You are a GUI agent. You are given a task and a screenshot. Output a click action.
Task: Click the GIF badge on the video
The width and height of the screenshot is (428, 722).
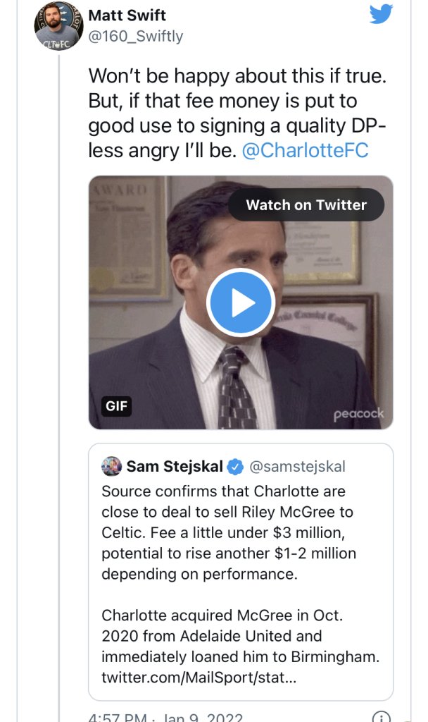111,405
